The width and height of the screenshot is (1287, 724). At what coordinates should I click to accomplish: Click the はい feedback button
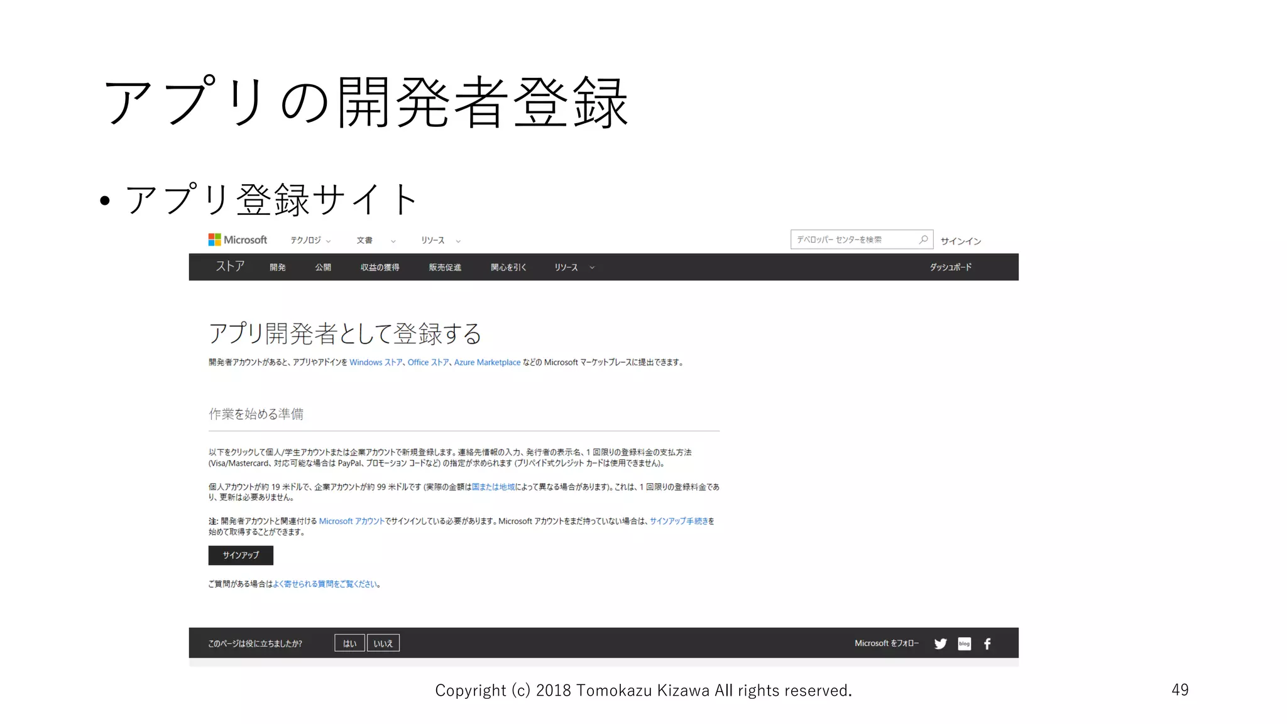tap(349, 643)
